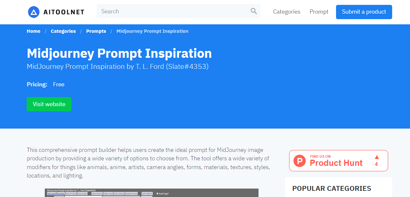Click the Categories breadcrumb link
410x197 pixels.
tap(63, 31)
